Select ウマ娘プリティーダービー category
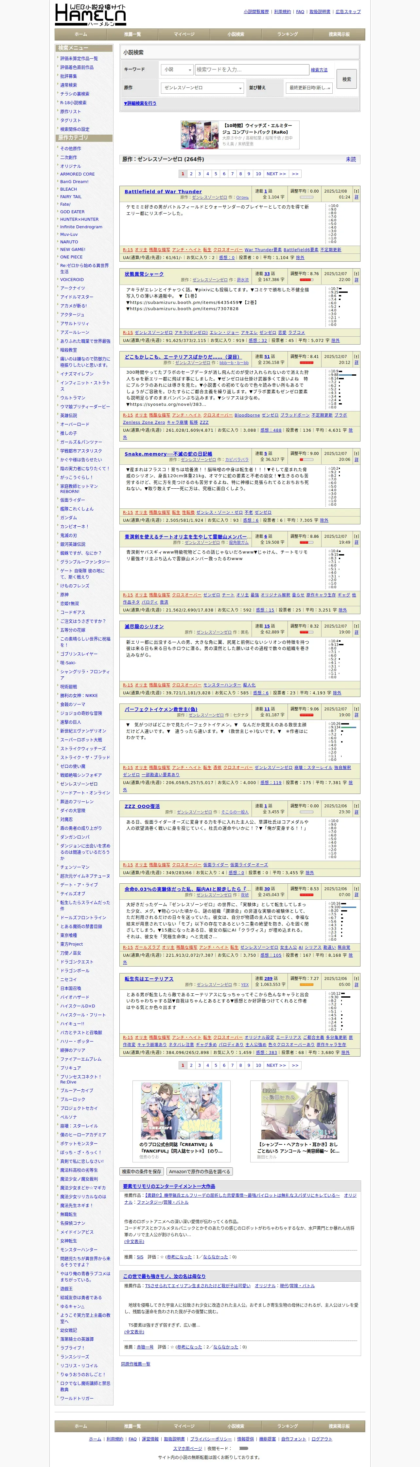 click(x=85, y=407)
